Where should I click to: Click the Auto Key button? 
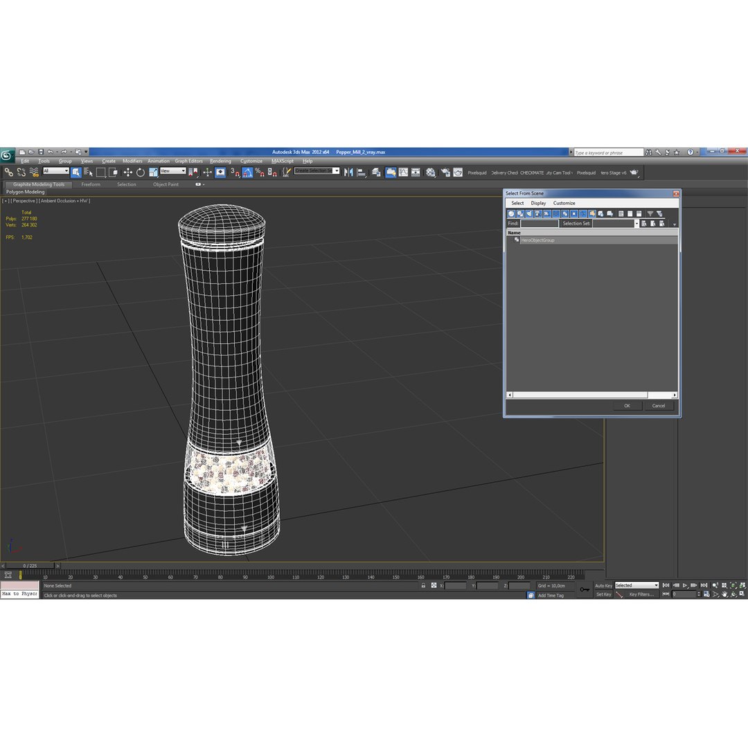[x=603, y=586]
